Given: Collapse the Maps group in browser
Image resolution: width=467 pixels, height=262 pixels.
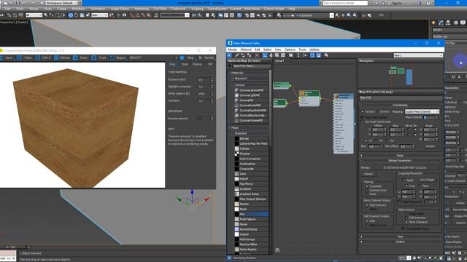Looking at the screenshot, I should [230, 128].
